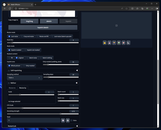Open the favorites list icon

pyautogui.click(x=137, y=9)
